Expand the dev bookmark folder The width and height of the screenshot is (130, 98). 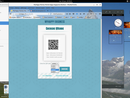(x=66, y=17)
